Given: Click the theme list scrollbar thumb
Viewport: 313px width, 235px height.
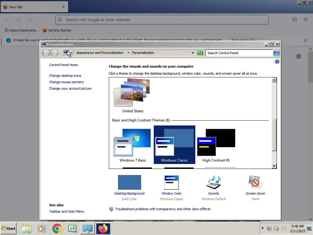Looking at the screenshot, I should 274,135.
